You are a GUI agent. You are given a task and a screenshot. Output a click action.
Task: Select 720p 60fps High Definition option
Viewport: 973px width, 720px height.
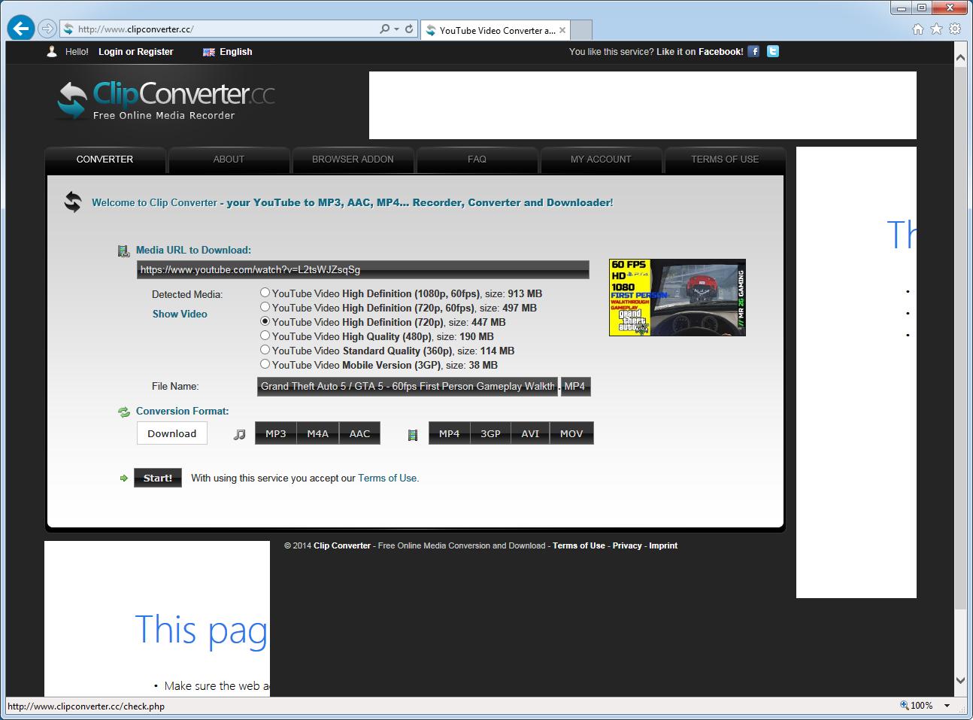tap(265, 307)
